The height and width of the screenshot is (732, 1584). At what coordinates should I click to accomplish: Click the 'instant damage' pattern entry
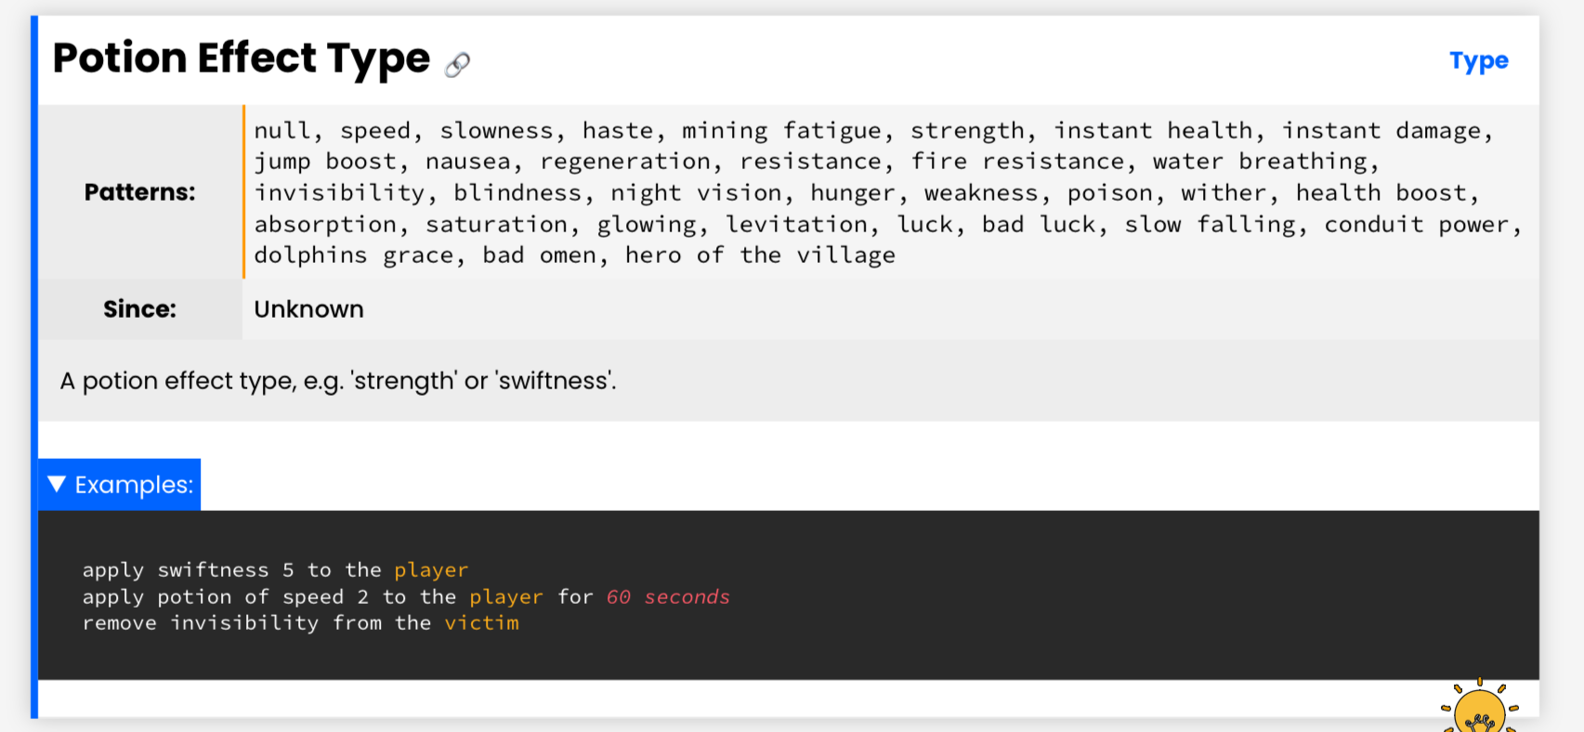point(1381,131)
